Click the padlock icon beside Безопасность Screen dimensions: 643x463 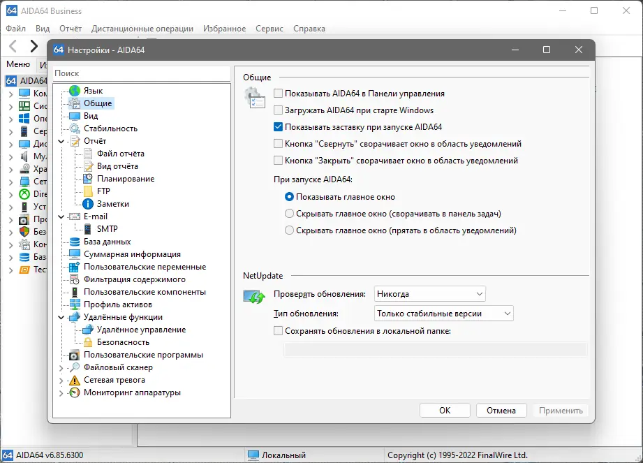(x=88, y=342)
